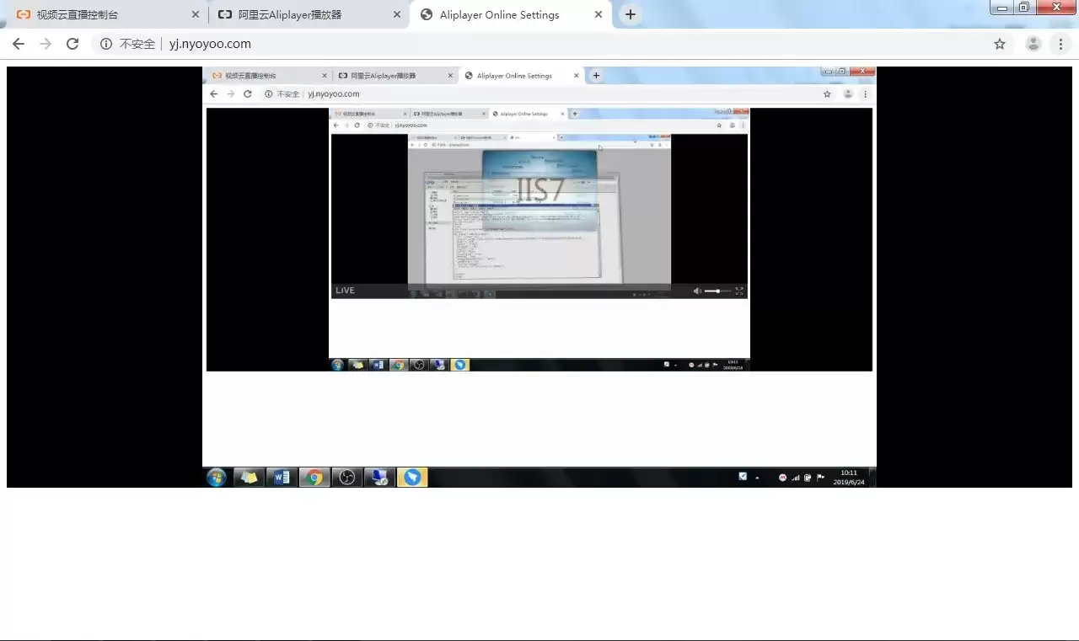Reload the yj.nyoyoo.com page
The height and width of the screenshot is (641, 1079).
coord(72,44)
